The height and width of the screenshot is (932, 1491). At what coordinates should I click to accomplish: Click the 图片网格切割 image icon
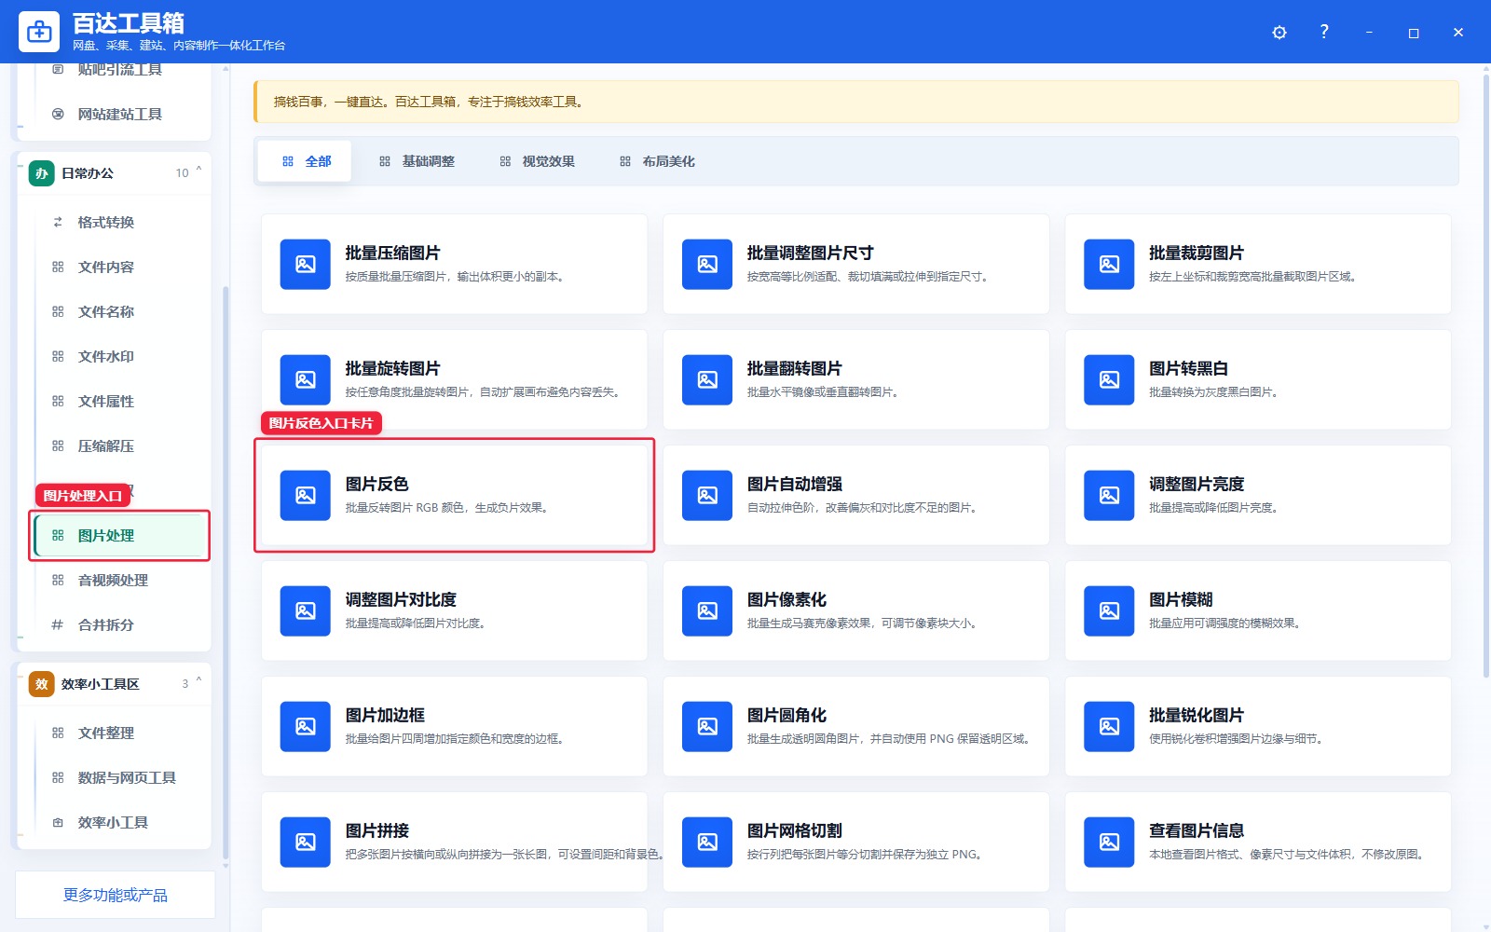tap(707, 842)
